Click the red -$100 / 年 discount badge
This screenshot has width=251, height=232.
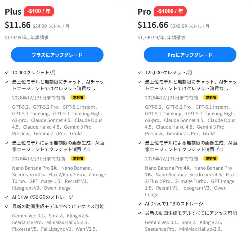point(39,11)
